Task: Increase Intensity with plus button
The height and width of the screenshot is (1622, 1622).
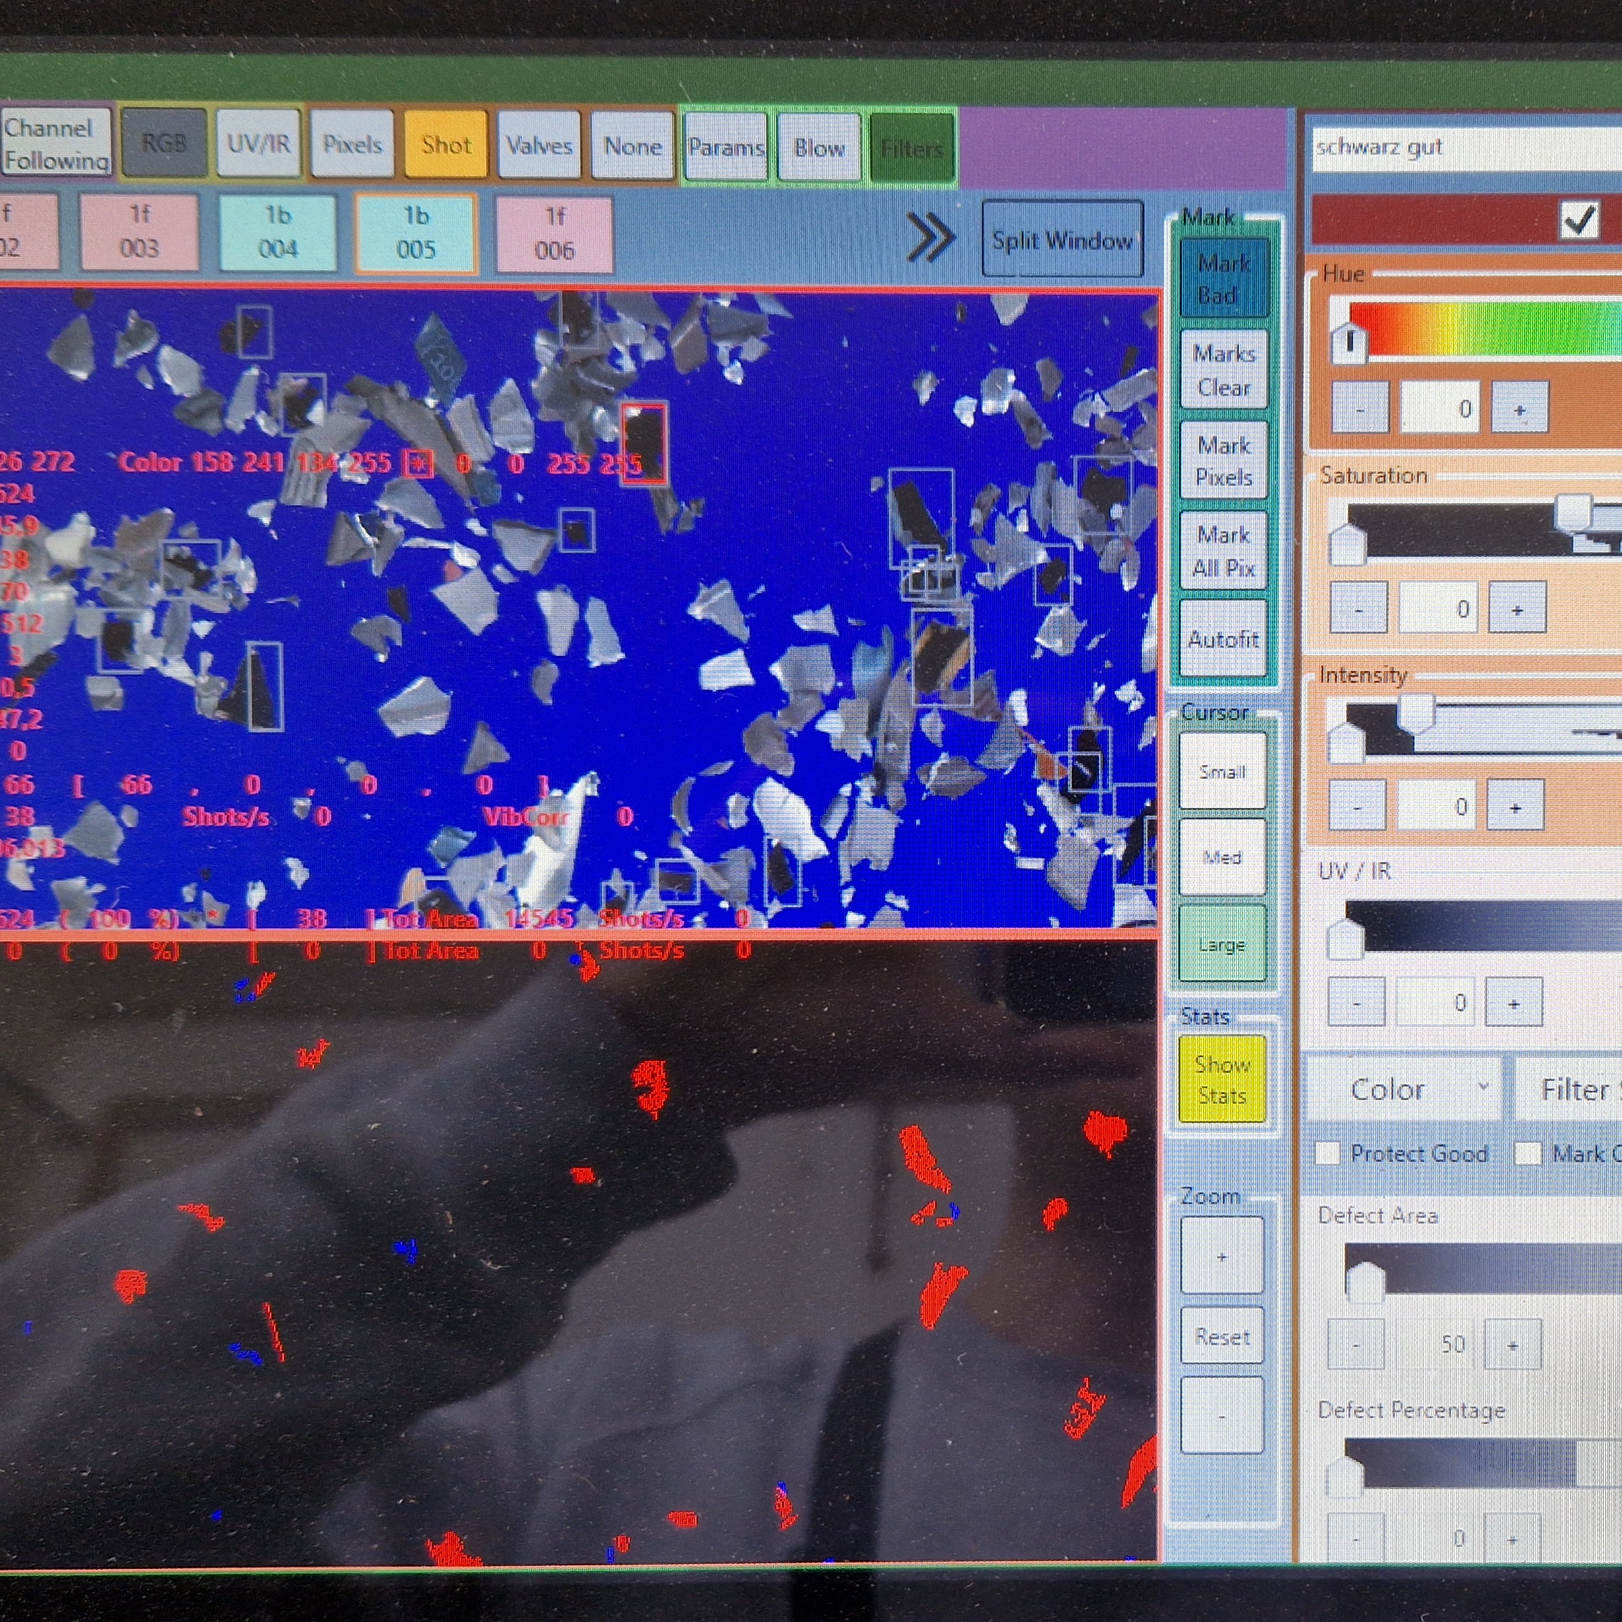Action: (x=1516, y=806)
